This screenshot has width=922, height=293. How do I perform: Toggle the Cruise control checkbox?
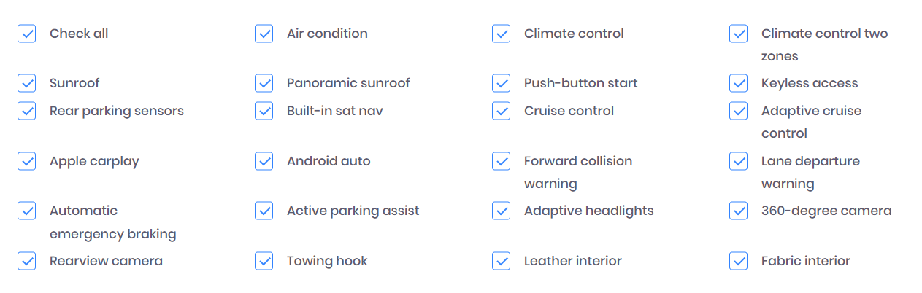click(502, 111)
